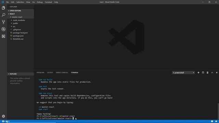Expand the node_modules folder
The image size is (219, 123).
(x=21, y=20)
